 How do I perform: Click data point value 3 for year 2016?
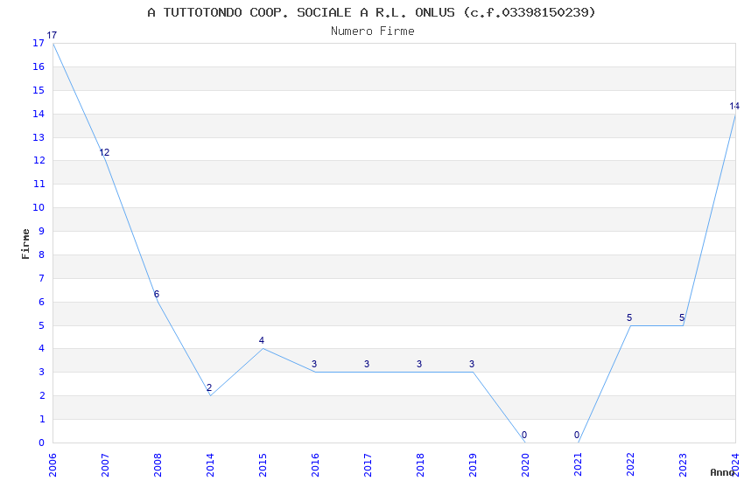(314, 364)
